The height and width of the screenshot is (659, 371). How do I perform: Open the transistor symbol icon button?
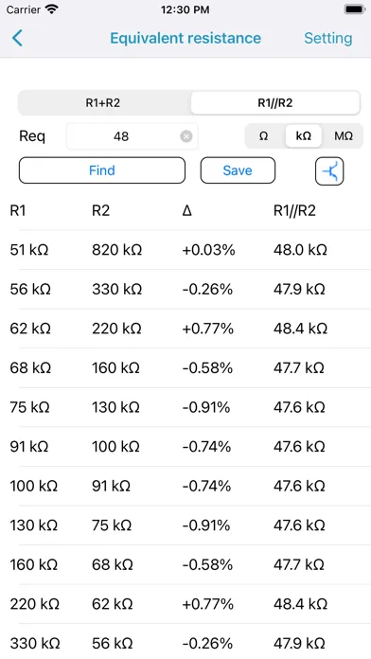pos(329,171)
